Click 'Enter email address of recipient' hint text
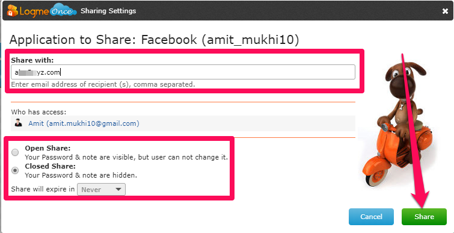Screen dimensions: 454x233 tap(103, 84)
